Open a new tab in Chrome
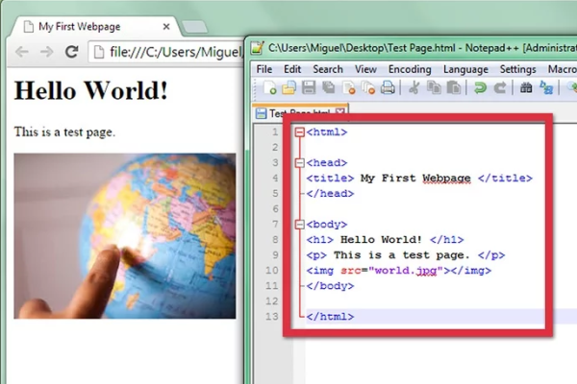Image resolution: width=577 pixels, height=384 pixels. [x=194, y=27]
